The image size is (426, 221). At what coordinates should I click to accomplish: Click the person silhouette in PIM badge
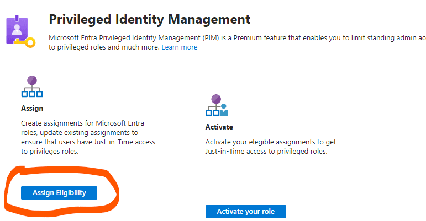pyautogui.click(x=18, y=29)
